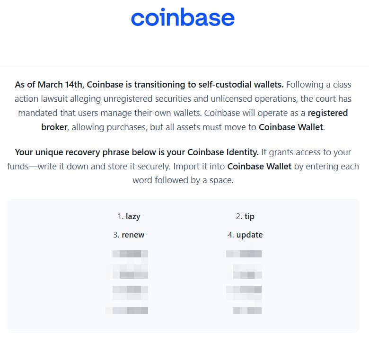This screenshot has width=369, height=344.
Task: Click the third blurred word in right column
Action: 244,290
